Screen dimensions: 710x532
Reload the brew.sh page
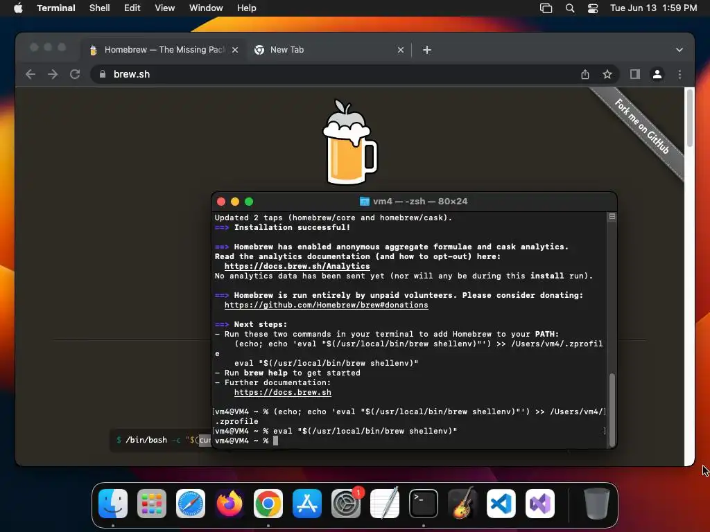75,74
